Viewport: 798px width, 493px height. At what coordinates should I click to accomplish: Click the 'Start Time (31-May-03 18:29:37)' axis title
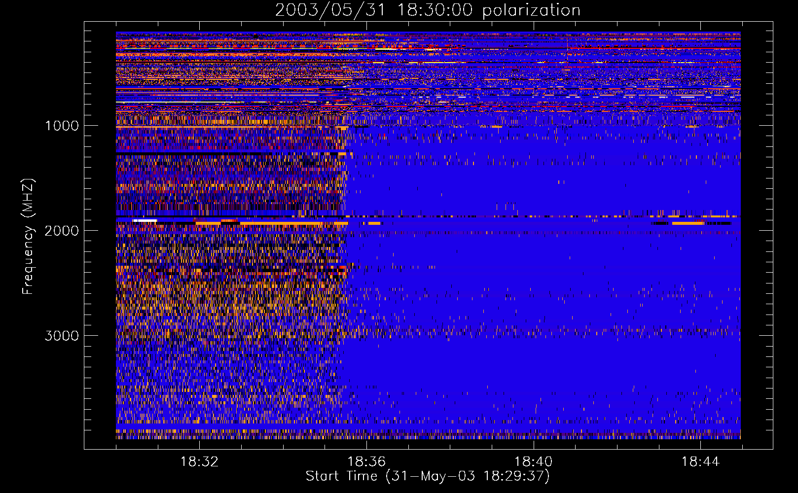point(428,476)
